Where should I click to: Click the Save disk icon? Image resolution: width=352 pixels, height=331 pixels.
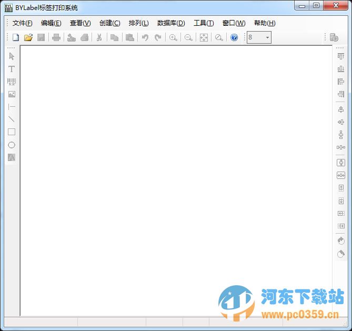click(41, 37)
